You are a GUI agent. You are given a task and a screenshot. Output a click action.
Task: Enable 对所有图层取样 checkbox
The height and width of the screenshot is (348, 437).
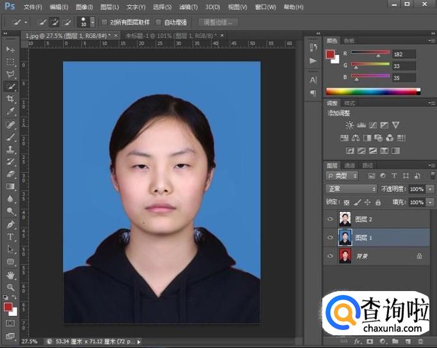[x=104, y=22]
